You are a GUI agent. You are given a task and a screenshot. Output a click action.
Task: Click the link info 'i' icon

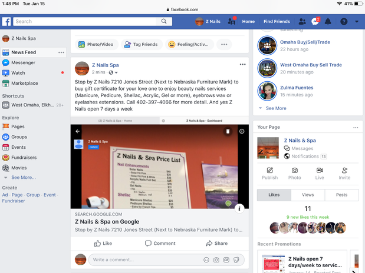(x=239, y=209)
